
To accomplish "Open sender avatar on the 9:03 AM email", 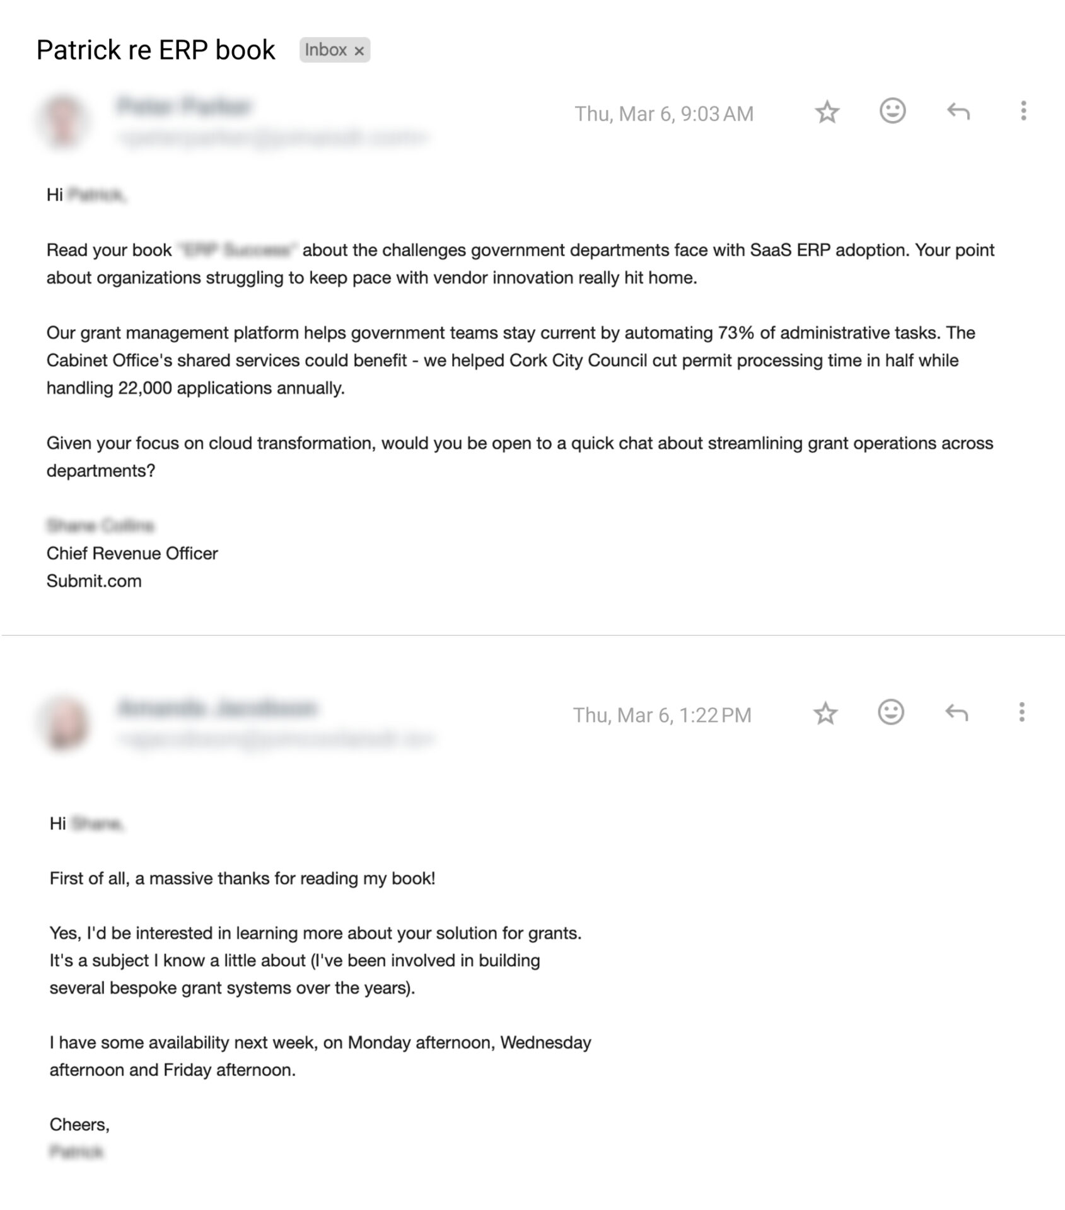I will click(64, 120).
